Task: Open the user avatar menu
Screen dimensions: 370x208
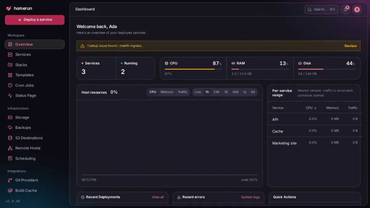Action: [x=357, y=10]
